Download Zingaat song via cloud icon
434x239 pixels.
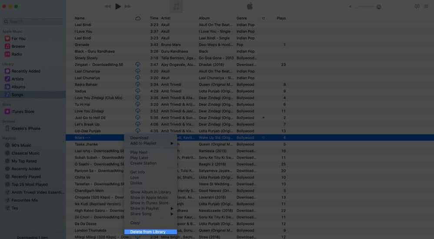pos(137,64)
